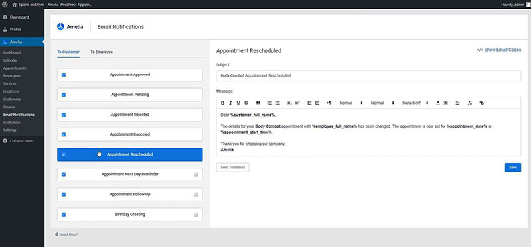Viewport: 531px width, 247px height.
Task: Apply superscript in editor toolbar
Action: coord(297,103)
